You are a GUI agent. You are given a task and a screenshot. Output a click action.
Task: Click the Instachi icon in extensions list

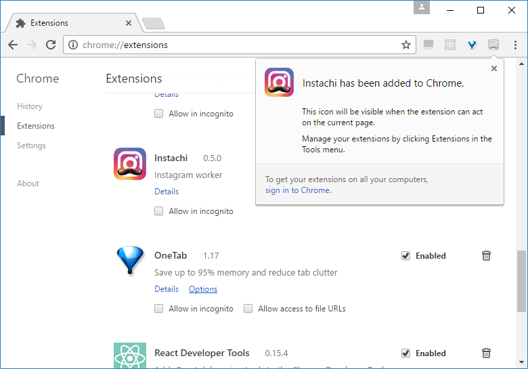(x=130, y=164)
